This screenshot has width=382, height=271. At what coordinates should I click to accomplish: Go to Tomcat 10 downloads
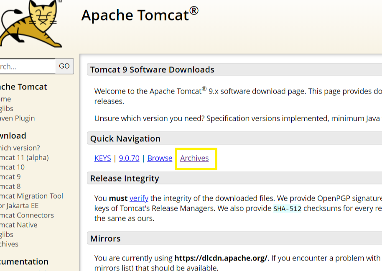point(12,167)
